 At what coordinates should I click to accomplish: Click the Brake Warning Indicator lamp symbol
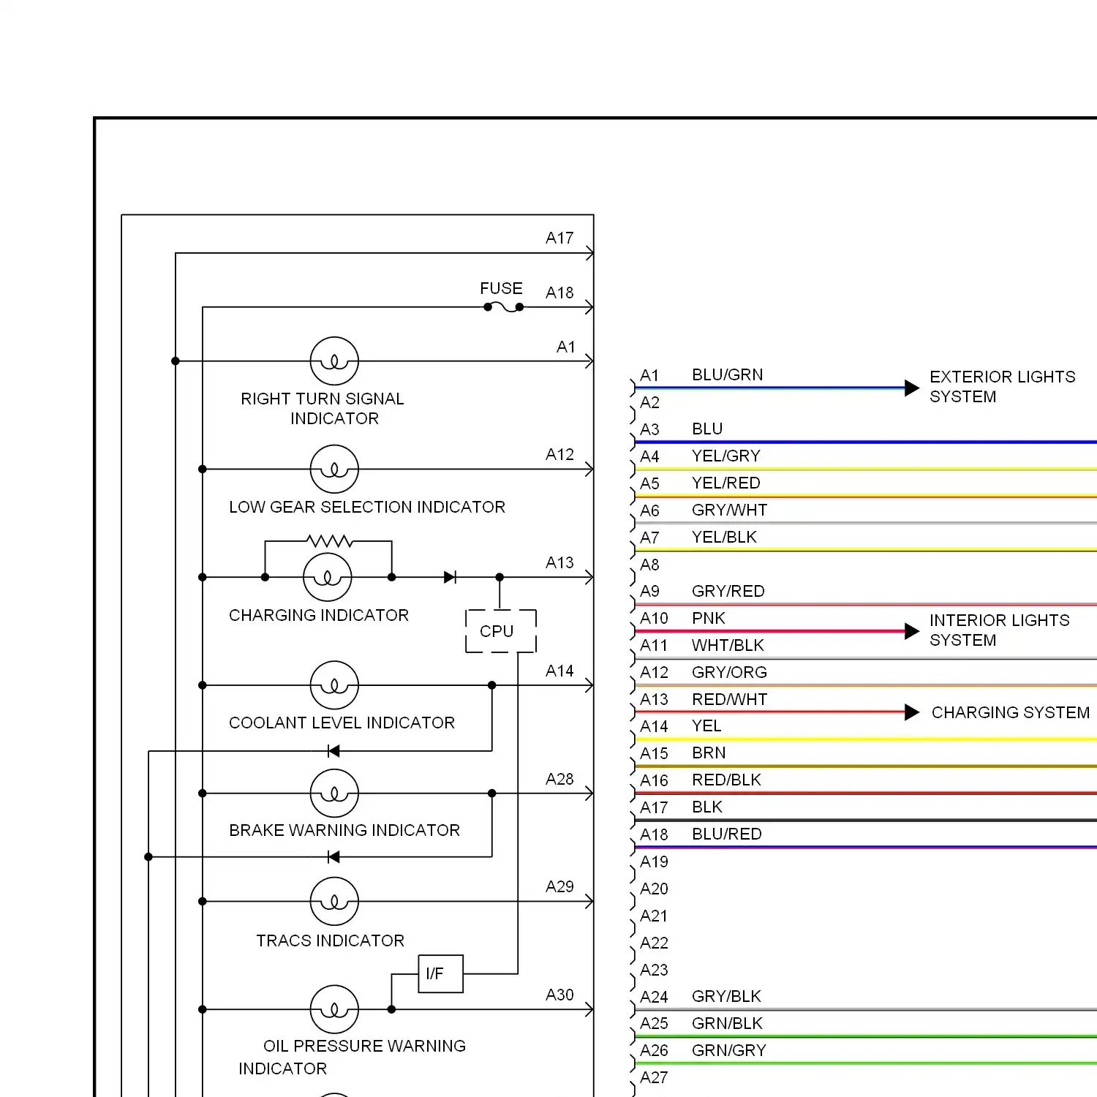coord(334,793)
